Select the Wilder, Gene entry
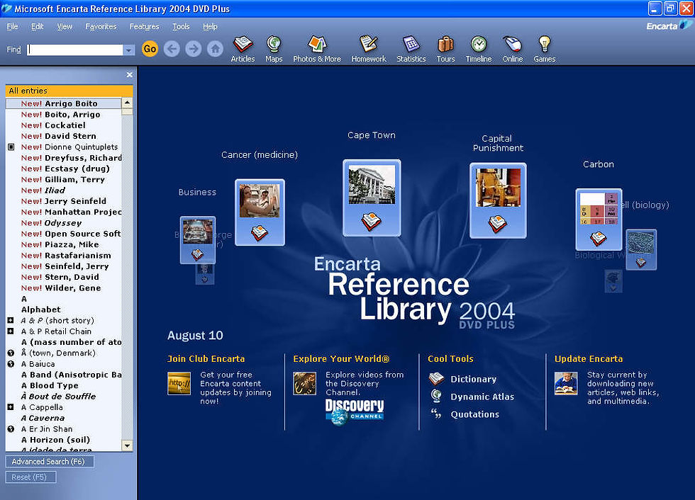This screenshot has height=500, width=695. [63, 288]
